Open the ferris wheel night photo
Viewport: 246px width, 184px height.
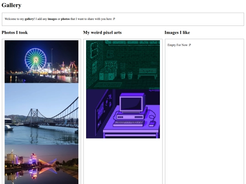41,62
